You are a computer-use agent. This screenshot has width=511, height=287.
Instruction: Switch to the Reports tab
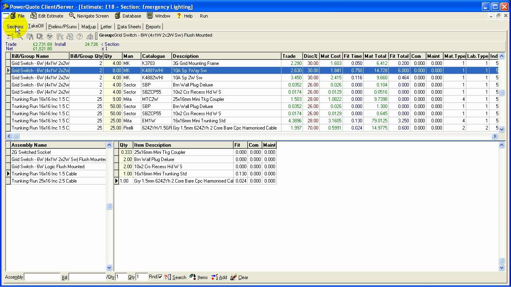point(153,27)
